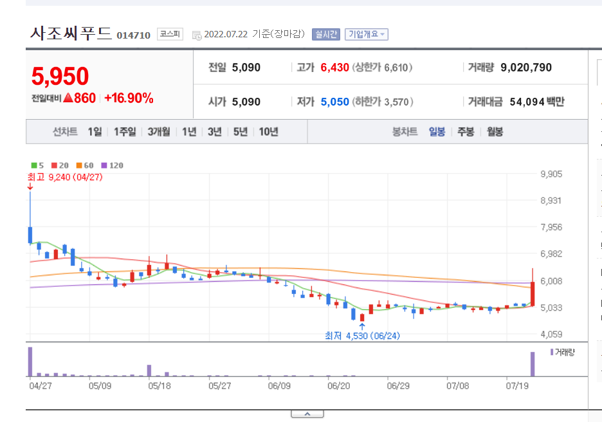Screen dimensions: 602x422
Task: Click the 상한가 6,610 text
Action: pos(383,68)
